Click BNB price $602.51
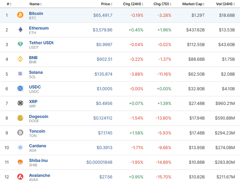The height and width of the screenshot is (181, 240). (x=104, y=59)
